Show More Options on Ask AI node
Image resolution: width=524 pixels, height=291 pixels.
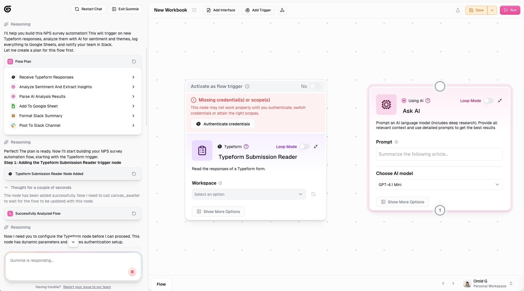(403, 202)
